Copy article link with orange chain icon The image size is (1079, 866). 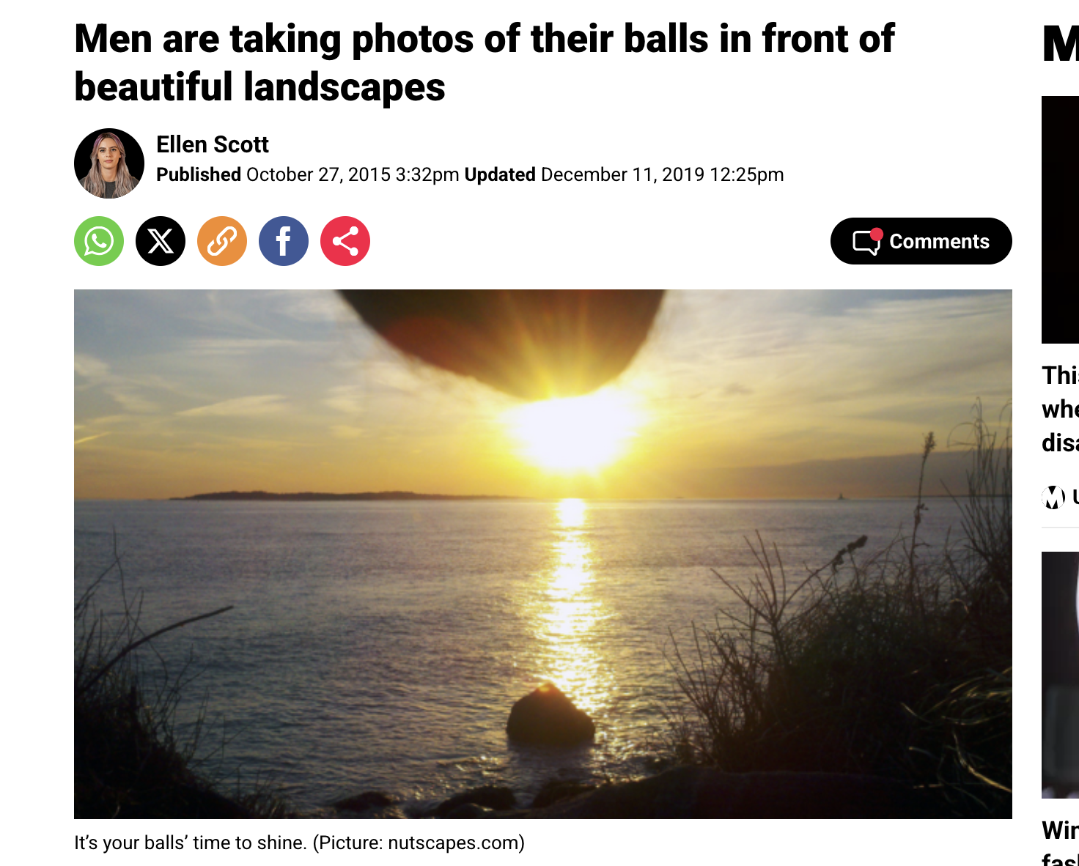click(222, 241)
